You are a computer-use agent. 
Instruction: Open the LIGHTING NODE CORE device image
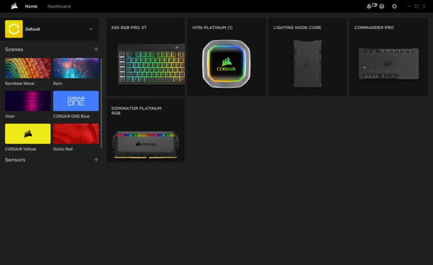[x=307, y=63]
